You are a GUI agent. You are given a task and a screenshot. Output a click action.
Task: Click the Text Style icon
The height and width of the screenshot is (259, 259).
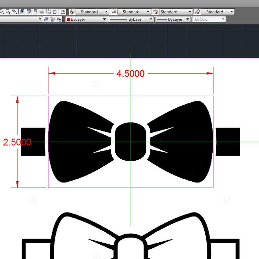72,12
